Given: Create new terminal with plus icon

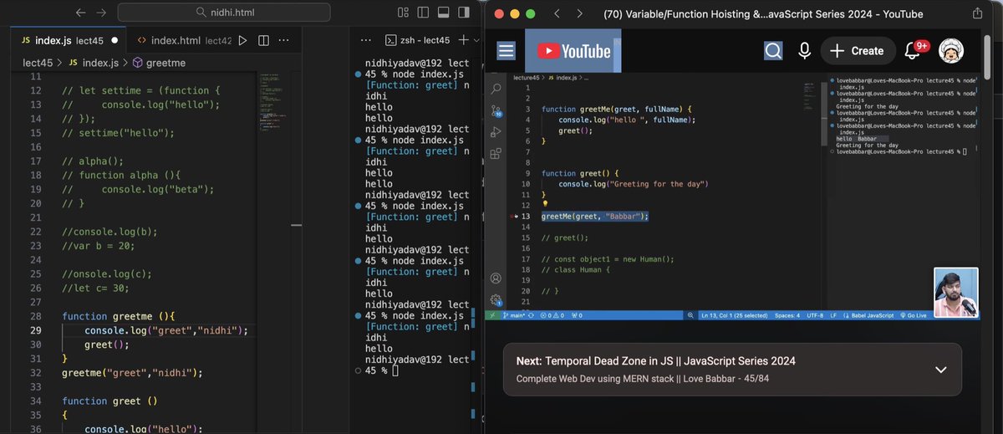Looking at the screenshot, I should 464,40.
